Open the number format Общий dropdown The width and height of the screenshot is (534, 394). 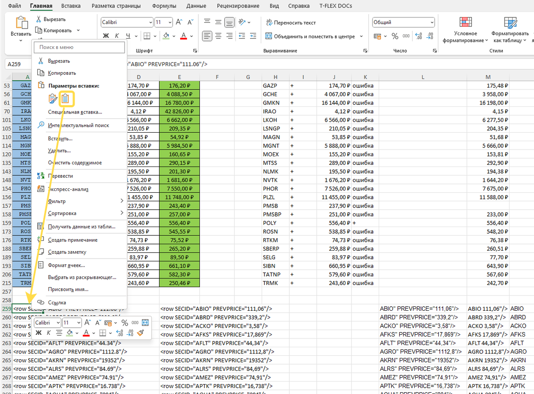pyautogui.click(x=432, y=22)
